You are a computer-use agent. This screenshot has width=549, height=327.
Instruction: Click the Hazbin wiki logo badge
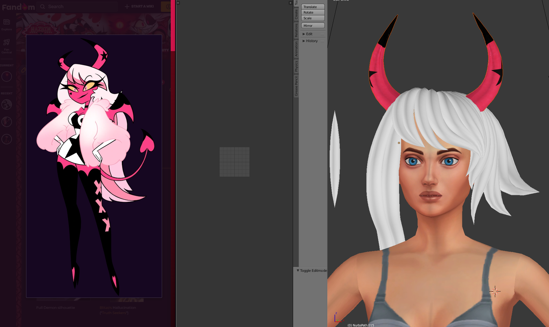click(41, 29)
